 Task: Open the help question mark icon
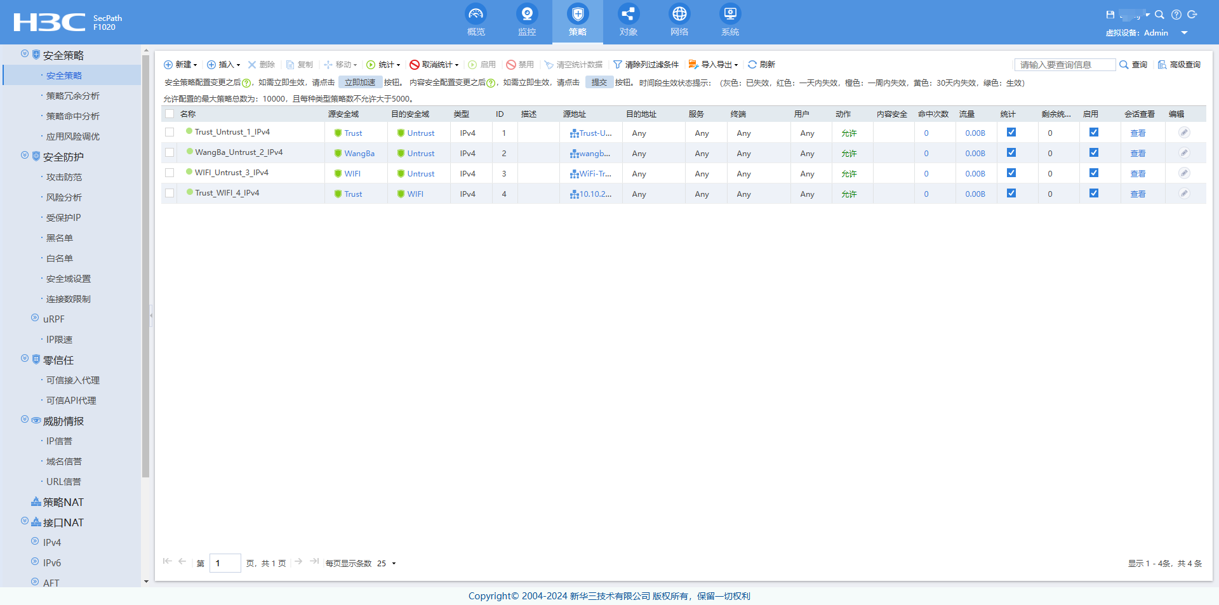click(x=1176, y=15)
